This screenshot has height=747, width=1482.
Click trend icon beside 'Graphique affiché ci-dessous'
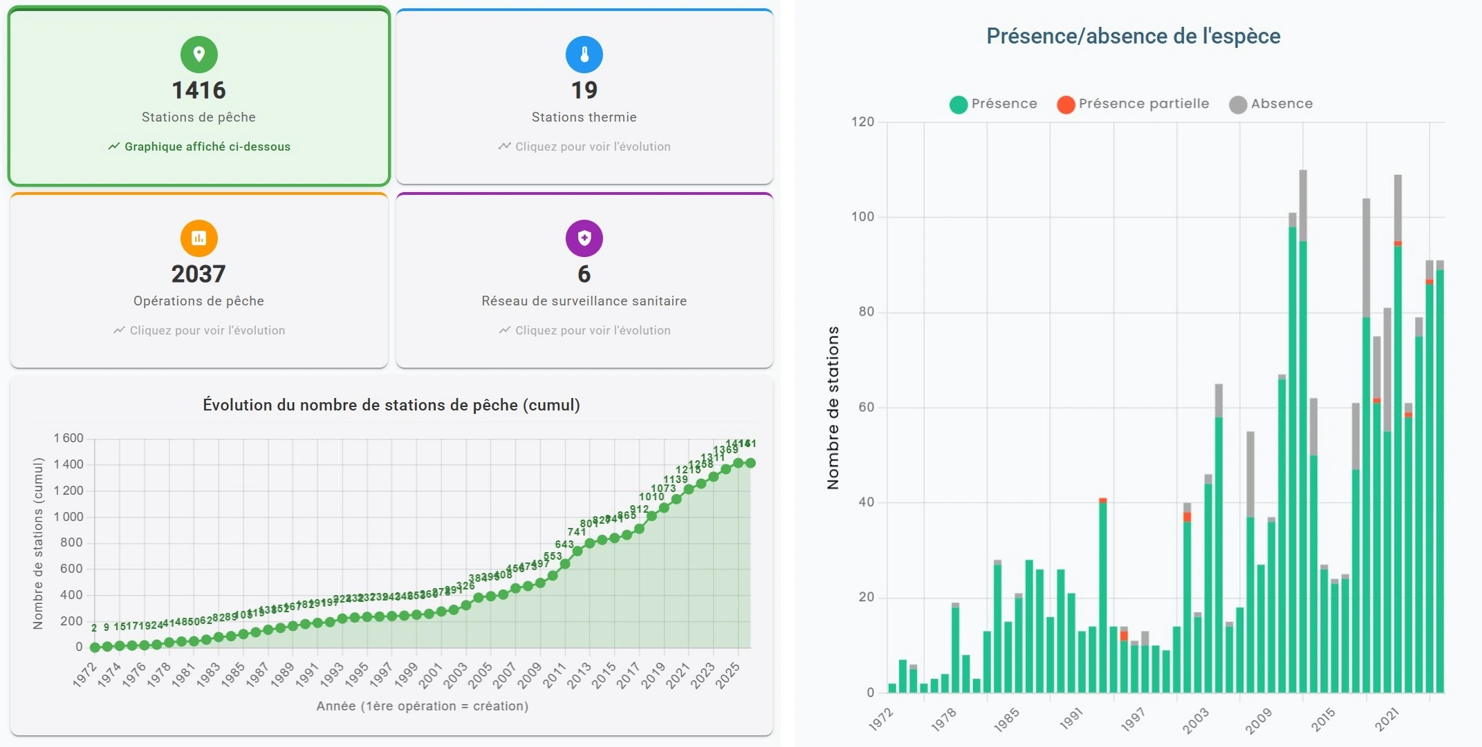pos(114,146)
